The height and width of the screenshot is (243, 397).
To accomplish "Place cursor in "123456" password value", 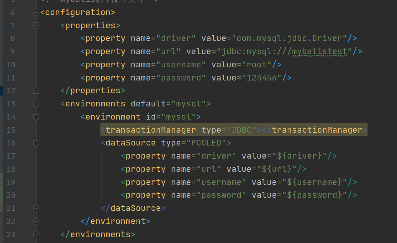I will 262,78.
